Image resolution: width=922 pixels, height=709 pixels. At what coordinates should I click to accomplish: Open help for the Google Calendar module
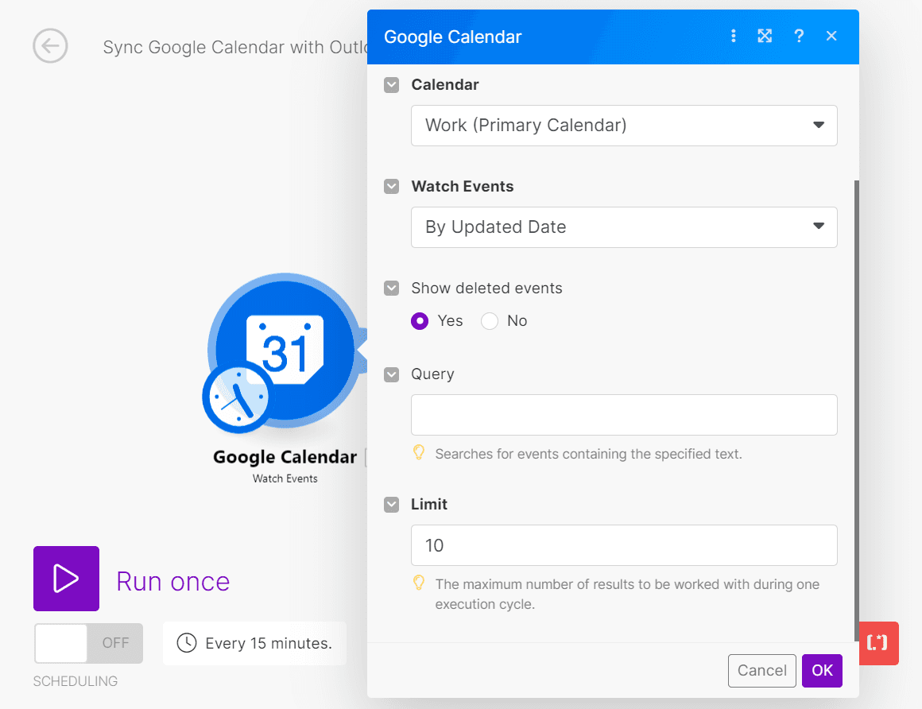click(x=799, y=36)
